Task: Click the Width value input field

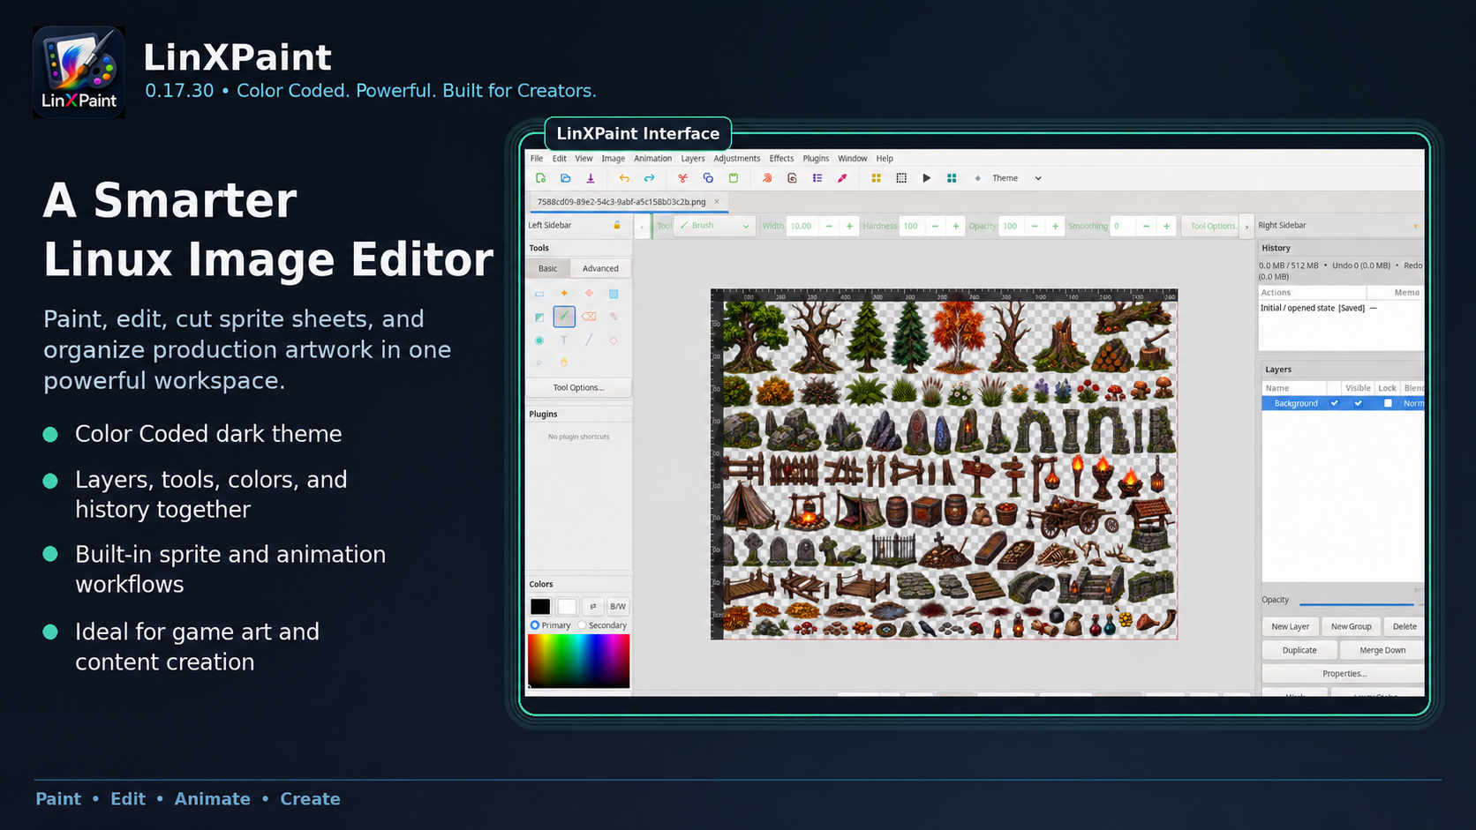Action: [802, 227]
